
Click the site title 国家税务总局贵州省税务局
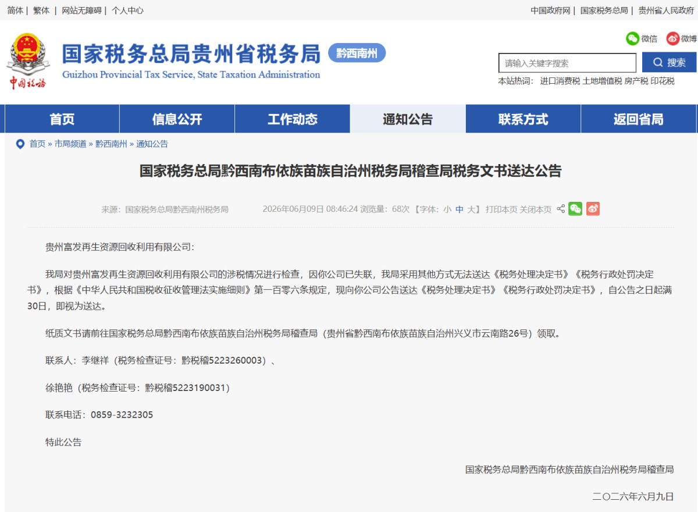coord(191,54)
